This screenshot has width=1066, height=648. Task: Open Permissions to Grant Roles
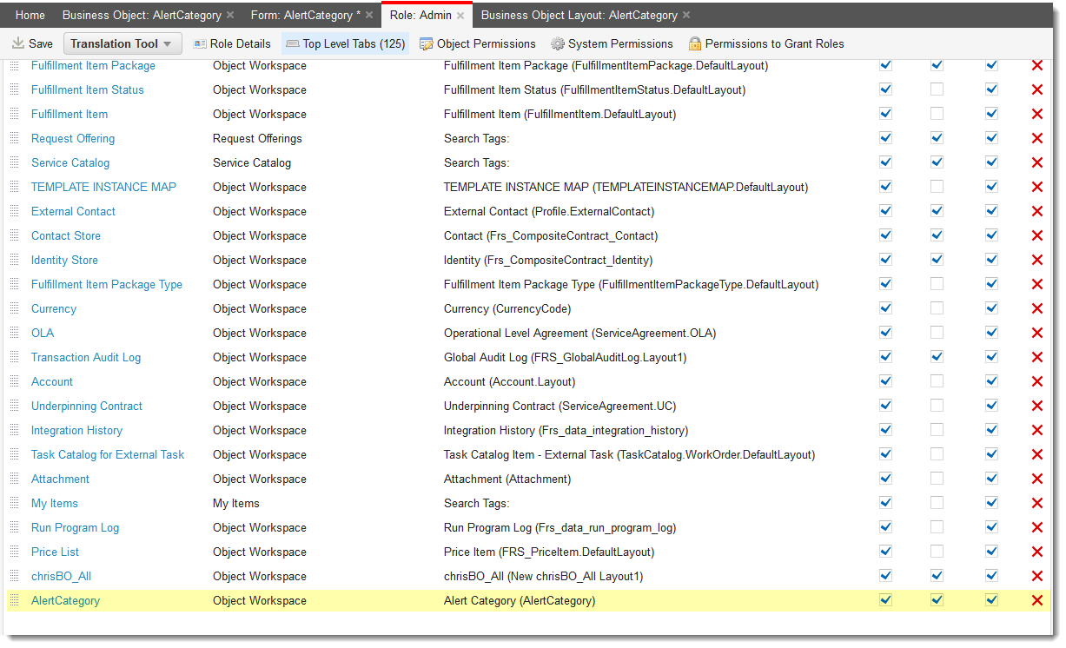(x=765, y=43)
